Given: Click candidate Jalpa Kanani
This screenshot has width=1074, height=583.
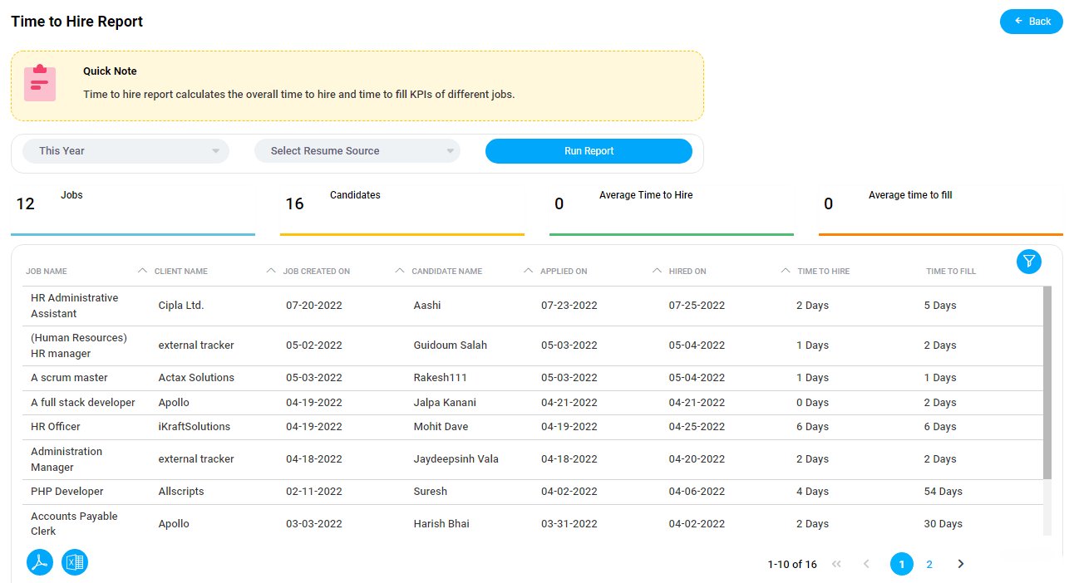Looking at the screenshot, I should (x=445, y=403).
